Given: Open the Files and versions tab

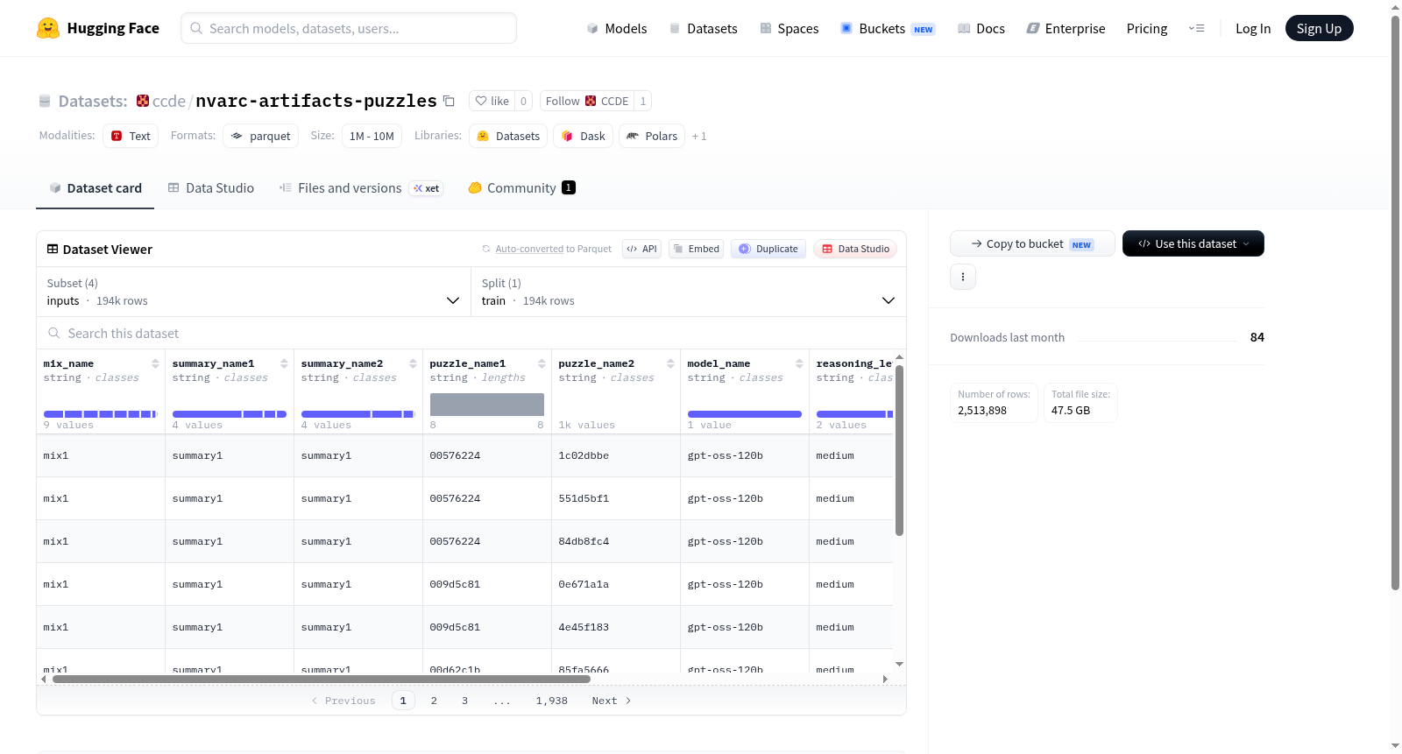Looking at the screenshot, I should point(361,188).
